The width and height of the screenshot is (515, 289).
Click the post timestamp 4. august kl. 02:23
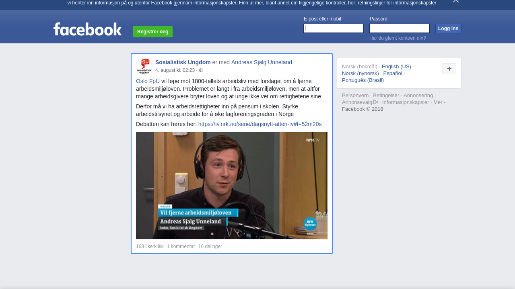pyautogui.click(x=175, y=70)
